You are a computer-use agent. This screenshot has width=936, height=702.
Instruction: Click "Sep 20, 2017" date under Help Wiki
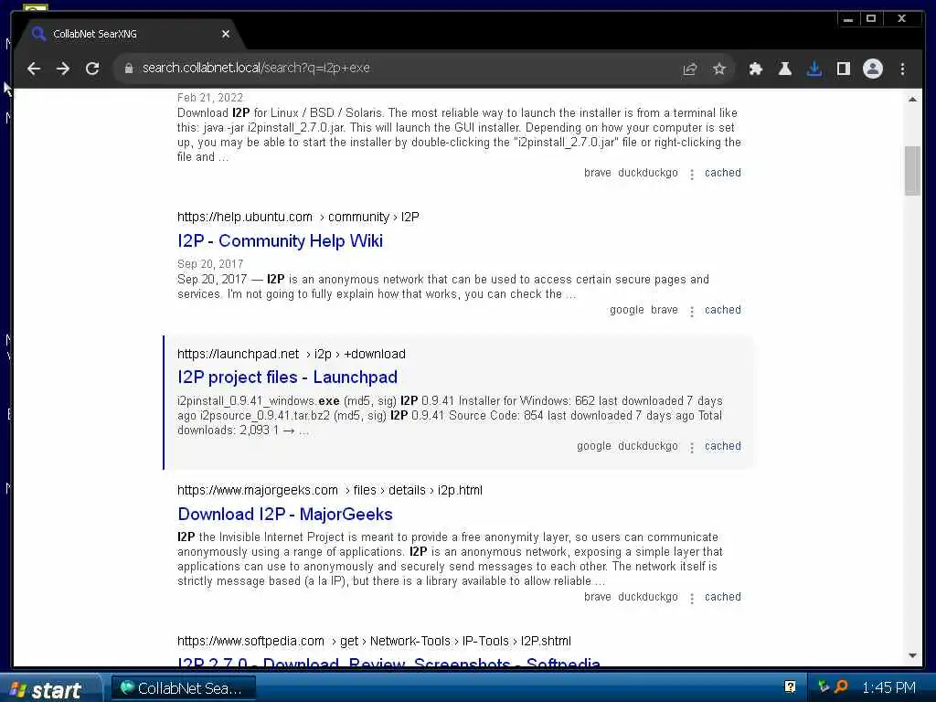pyautogui.click(x=210, y=264)
